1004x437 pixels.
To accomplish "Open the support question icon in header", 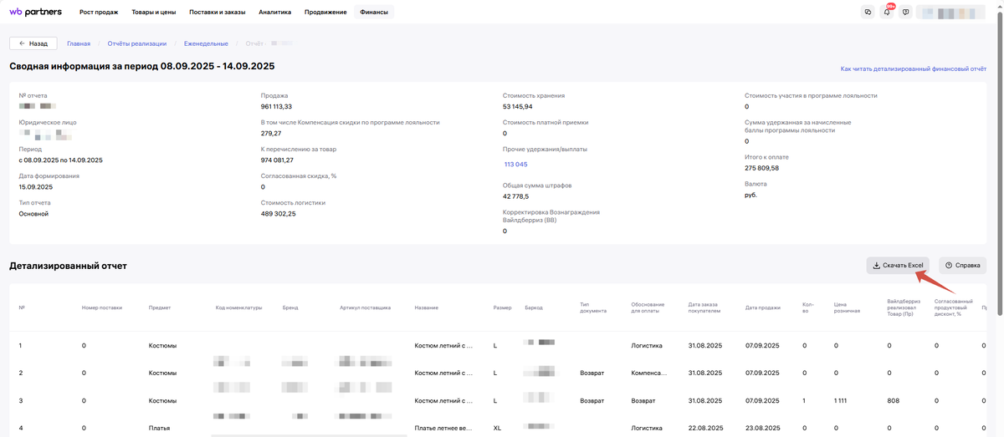I will point(905,13).
